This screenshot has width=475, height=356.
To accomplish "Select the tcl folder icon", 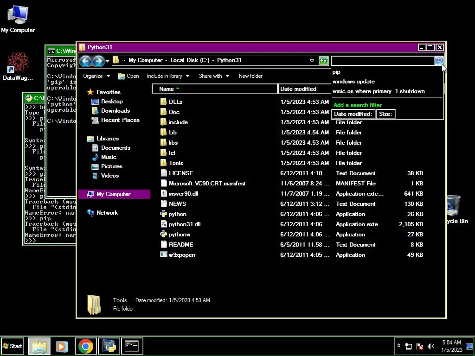I will pos(164,153).
